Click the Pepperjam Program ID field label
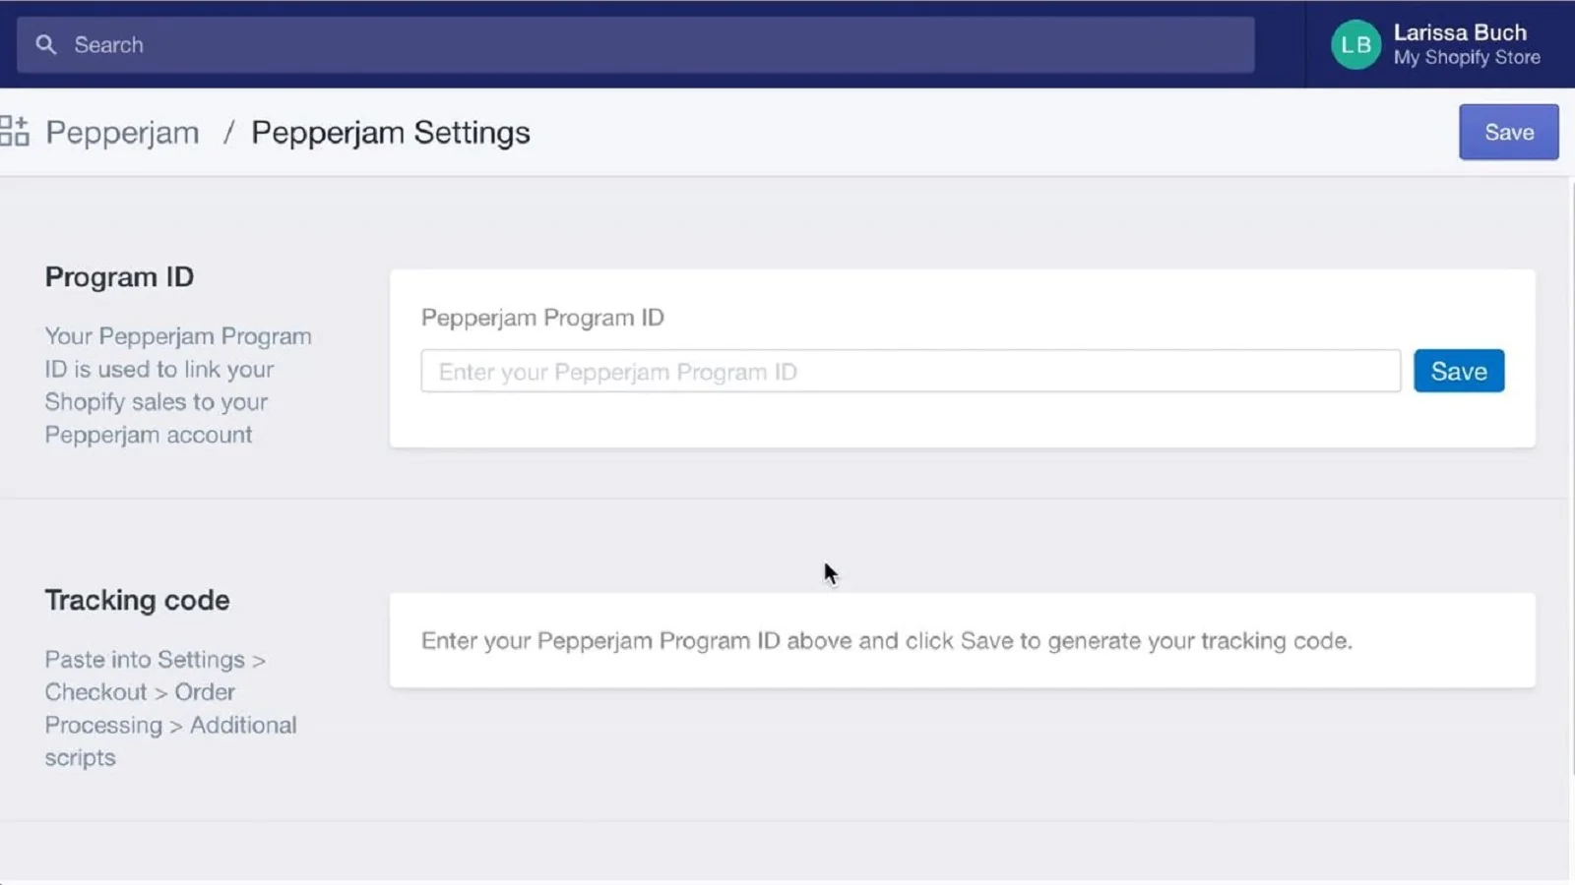 (542, 318)
